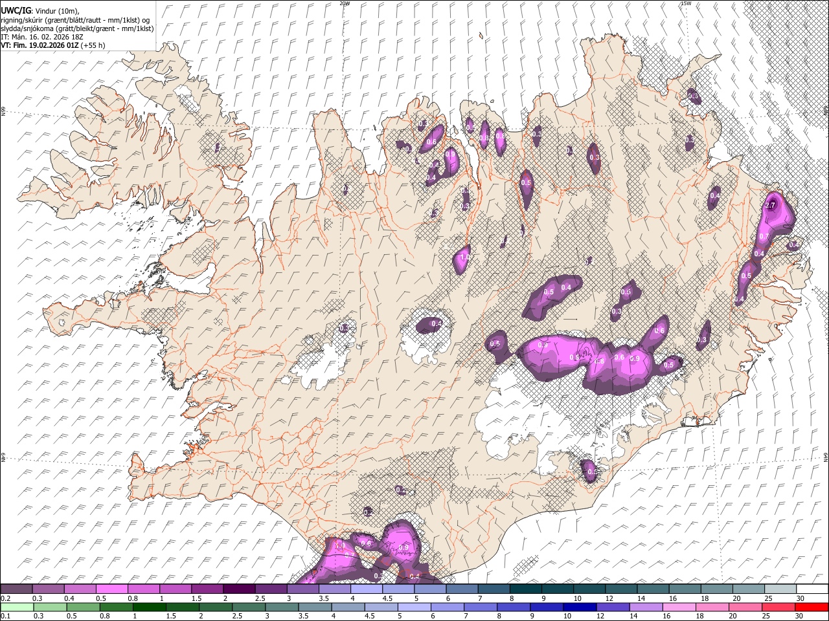Select the pale green swatch between 0.1 and 0.3

16,607
